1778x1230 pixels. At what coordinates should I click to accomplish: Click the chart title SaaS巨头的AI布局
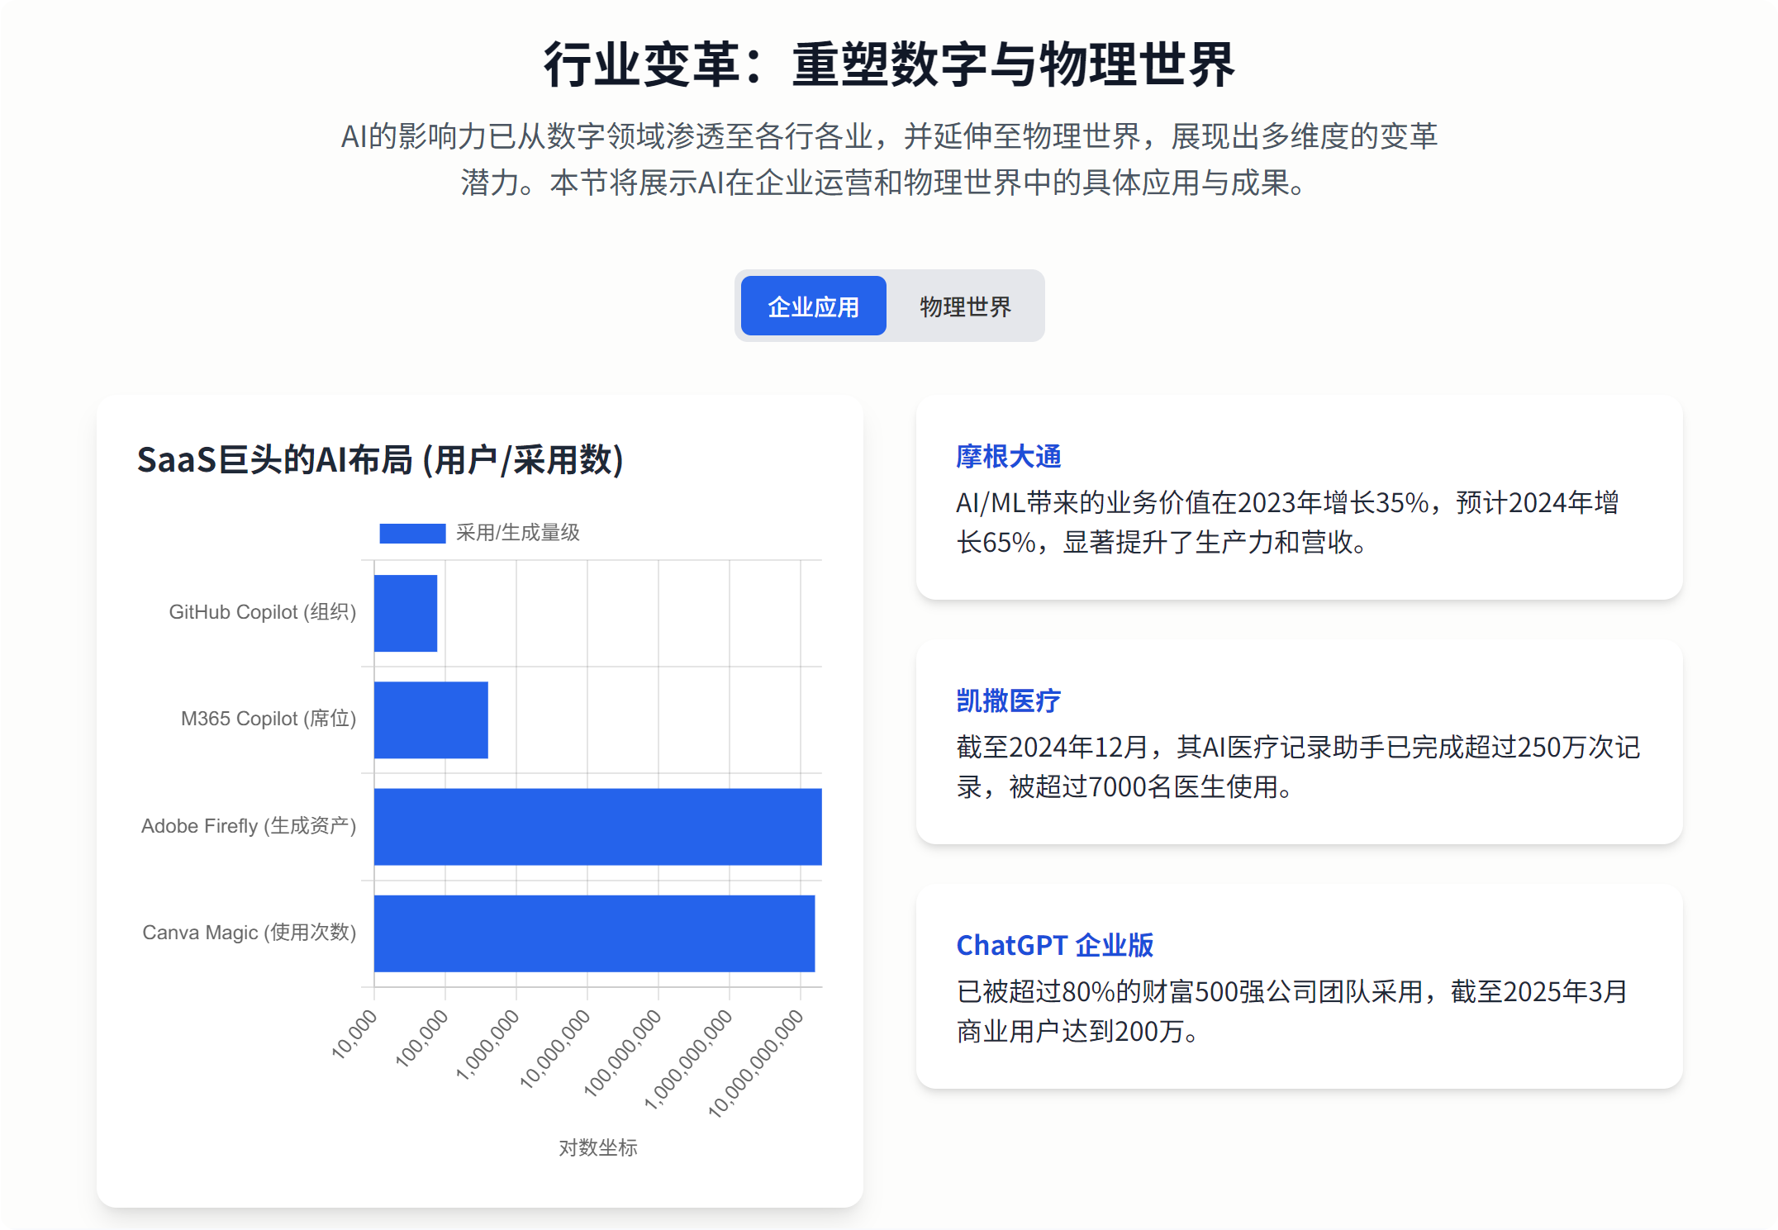click(380, 460)
